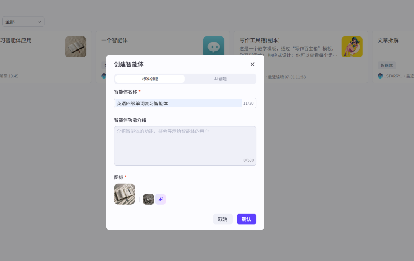Select the currently checked book icon thumbnail
The image size is (414, 261).
point(148,199)
